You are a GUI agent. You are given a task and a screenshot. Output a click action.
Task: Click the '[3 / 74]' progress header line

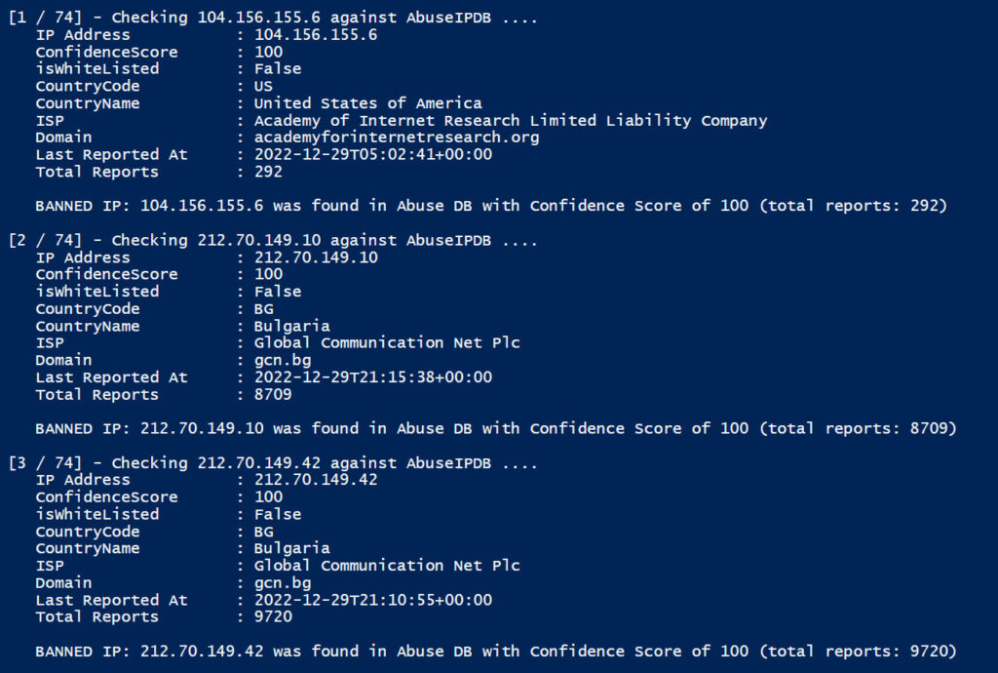(x=273, y=463)
